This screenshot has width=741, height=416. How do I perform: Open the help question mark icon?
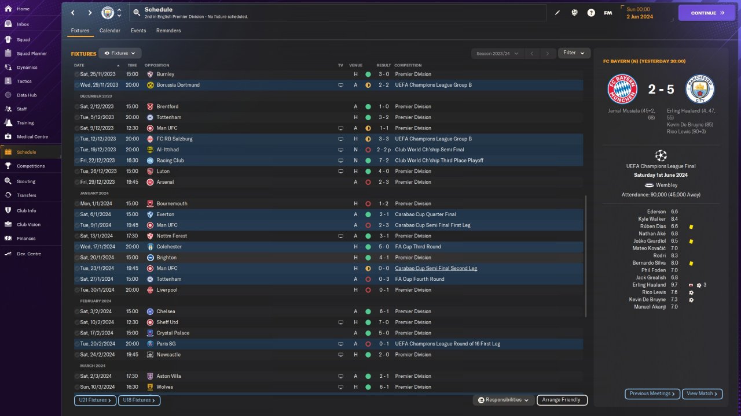pyautogui.click(x=591, y=13)
